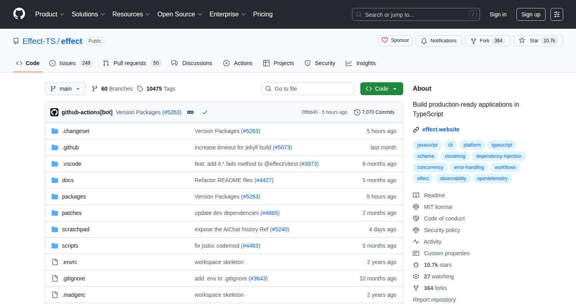Viewport: 576px width, 304px height.
Task: Click the Code of conduct heart icon
Action: tap(416, 219)
